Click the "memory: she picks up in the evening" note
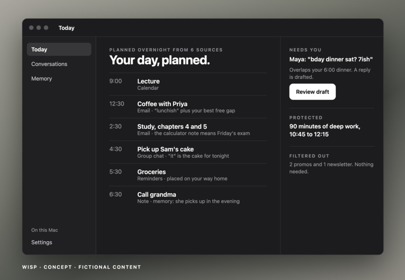Screen dimensions: 405x280 (x=196, y=201)
